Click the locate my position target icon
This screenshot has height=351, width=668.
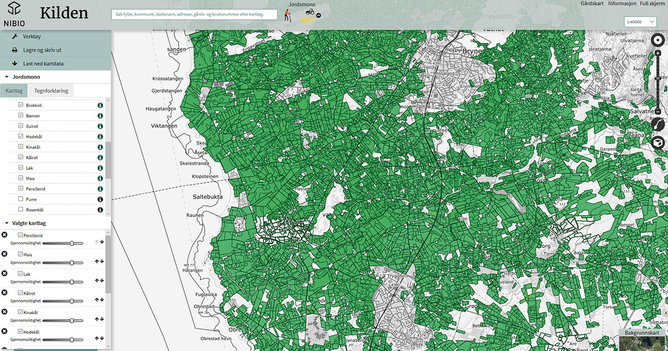[x=659, y=40]
